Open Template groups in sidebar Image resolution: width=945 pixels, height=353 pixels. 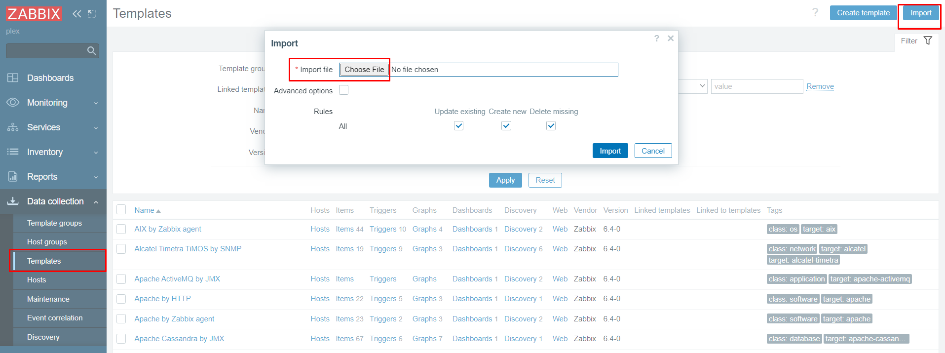click(x=54, y=223)
